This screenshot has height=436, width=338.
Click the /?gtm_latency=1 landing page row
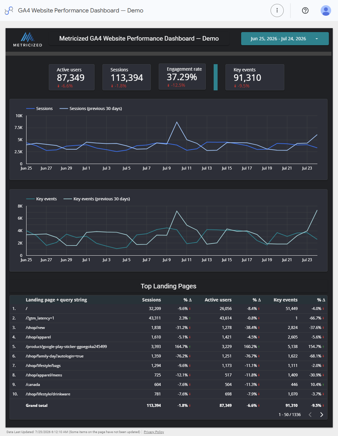pyautogui.click(x=169, y=318)
